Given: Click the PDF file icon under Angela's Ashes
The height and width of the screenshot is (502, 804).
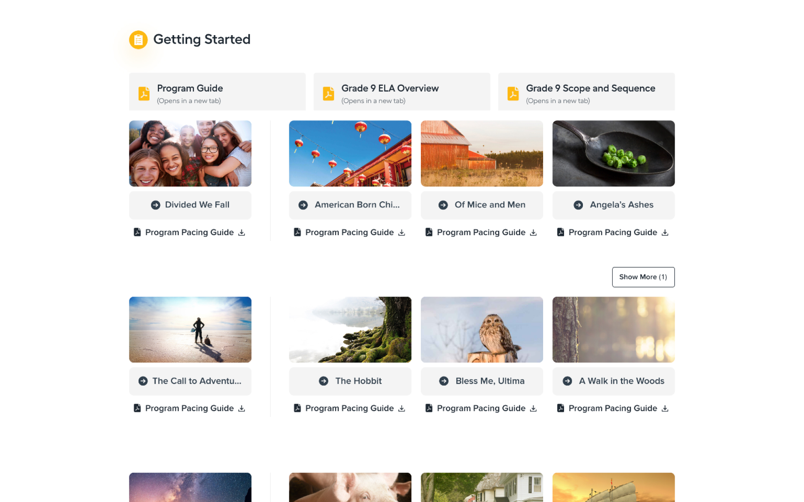Looking at the screenshot, I should point(561,232).
